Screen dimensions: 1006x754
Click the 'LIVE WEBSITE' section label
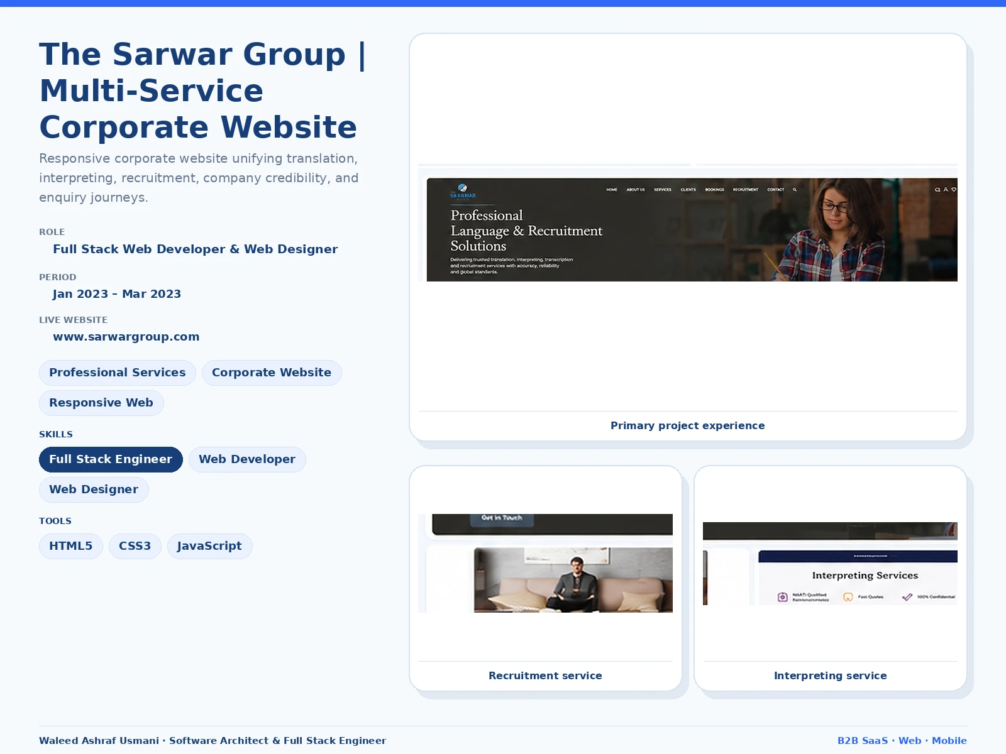coord(74,320)
